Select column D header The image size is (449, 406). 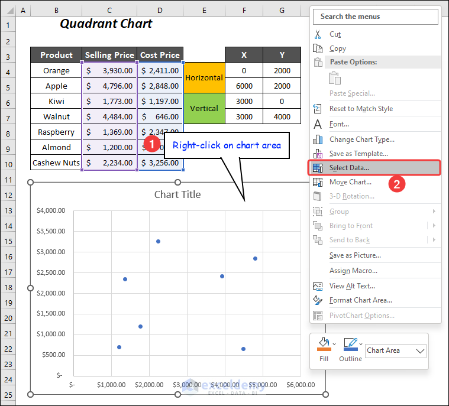pyautogui.click(x=160, y=11)
